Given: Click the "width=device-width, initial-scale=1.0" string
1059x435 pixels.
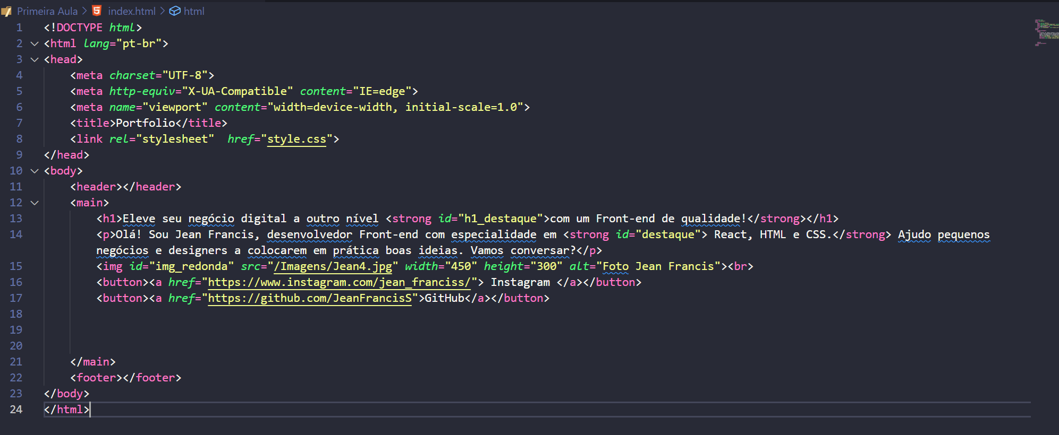Looking at the screenshot, I should click(x=395, y=107).
